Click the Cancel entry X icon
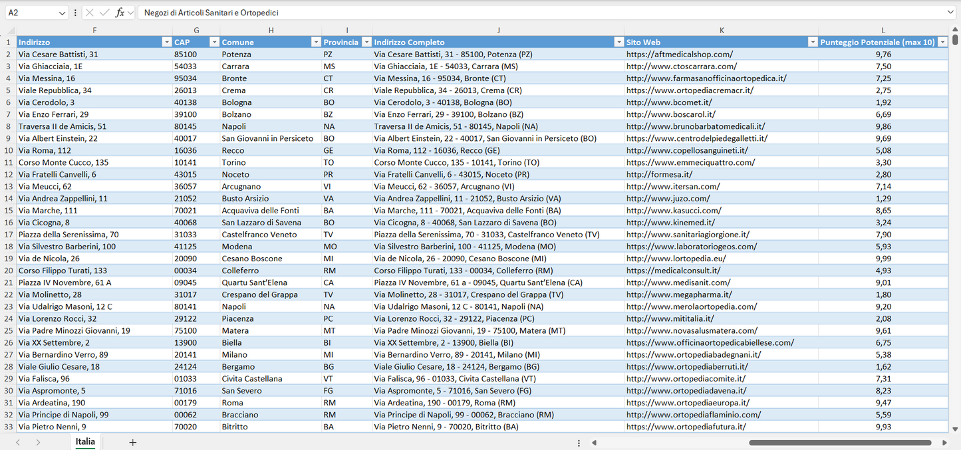Viewport: 961px width, 450px height. 90,13
